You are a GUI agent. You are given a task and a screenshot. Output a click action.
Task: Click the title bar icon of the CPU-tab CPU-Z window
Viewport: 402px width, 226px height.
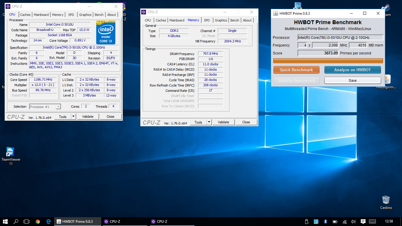click(8, 6)
